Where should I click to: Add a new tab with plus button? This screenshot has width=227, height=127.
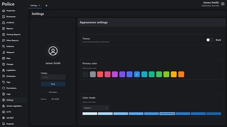46,6
